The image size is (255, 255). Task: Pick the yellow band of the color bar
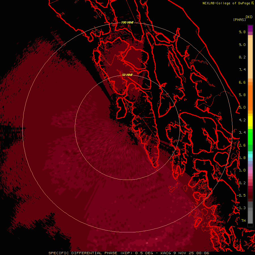[x=250, y=121]
